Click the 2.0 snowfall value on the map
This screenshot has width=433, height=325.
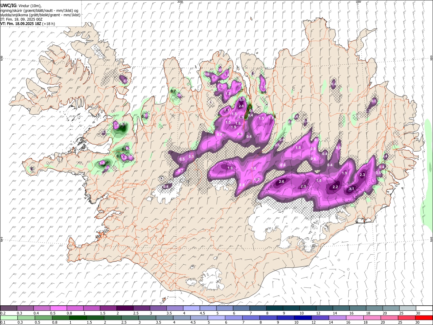[x=303, y=186]
